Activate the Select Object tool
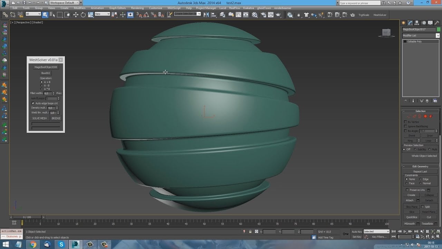 tap(45, 15)
